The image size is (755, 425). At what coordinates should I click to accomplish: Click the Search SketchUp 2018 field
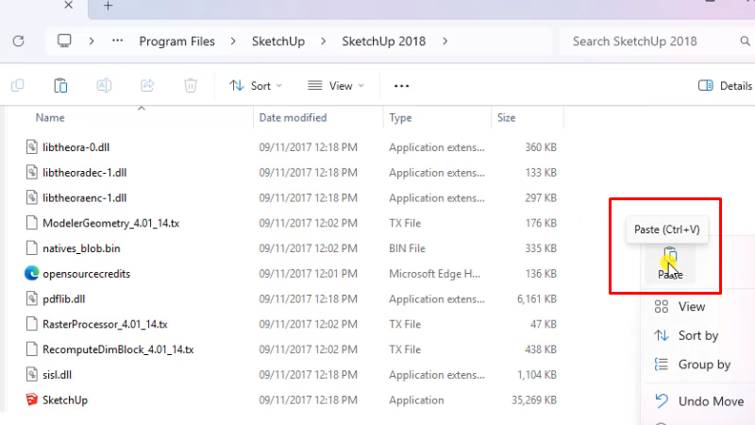(x=651, y=42)
